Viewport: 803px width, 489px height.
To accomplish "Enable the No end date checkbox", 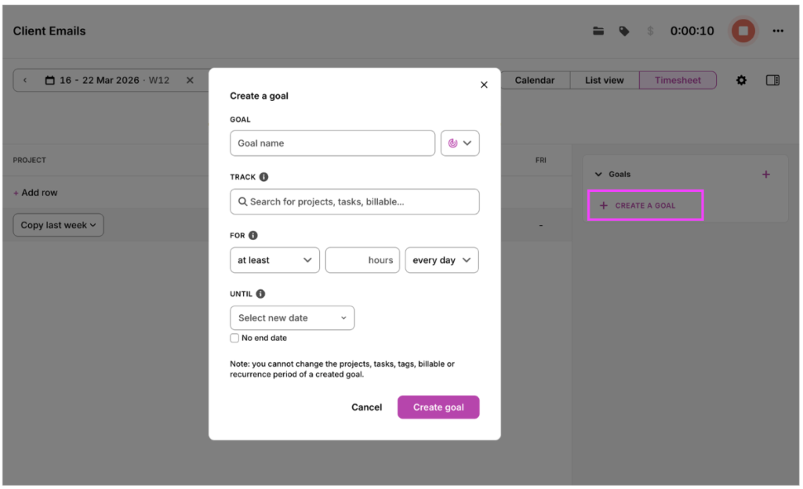I will (x=234, y=339).
